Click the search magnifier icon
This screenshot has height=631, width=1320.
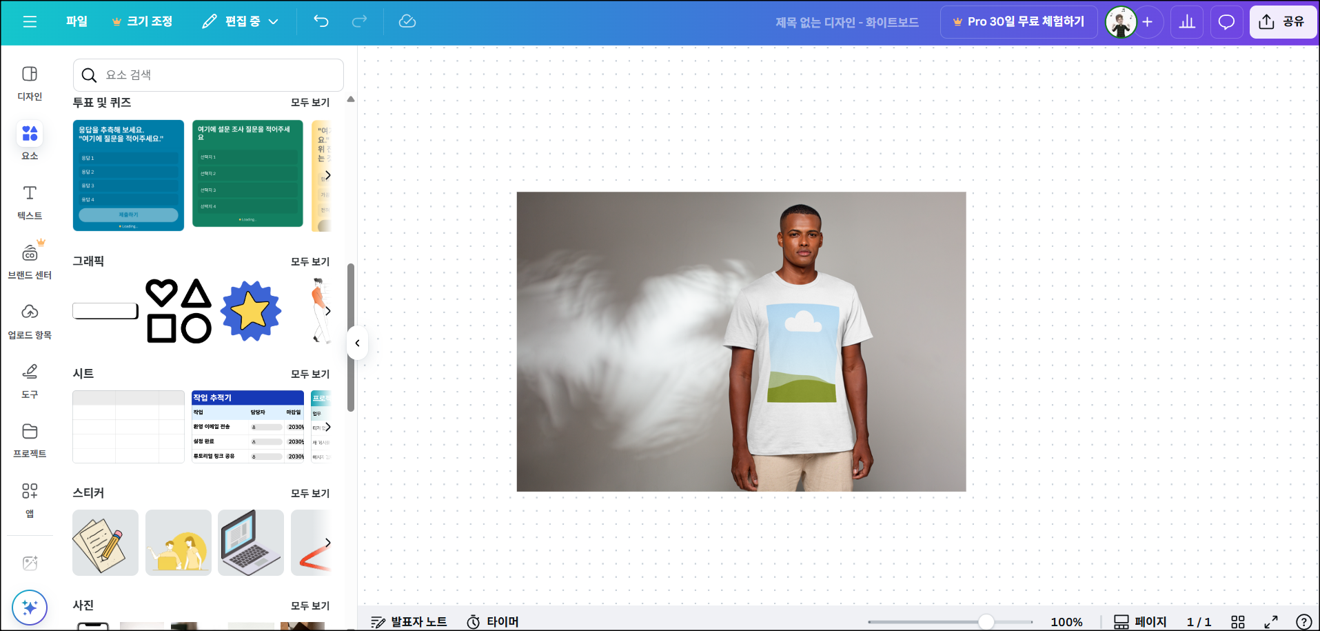point(89,75)
